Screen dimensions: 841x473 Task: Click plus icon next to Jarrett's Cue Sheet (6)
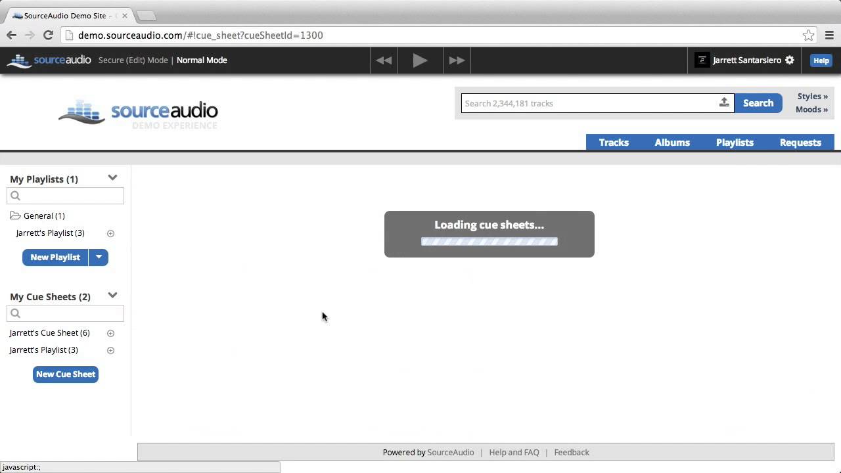[110, 333]
